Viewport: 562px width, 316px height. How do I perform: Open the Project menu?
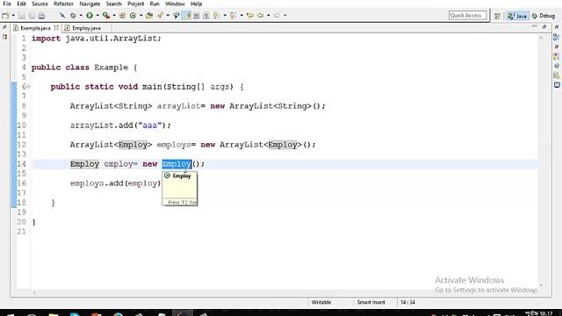135,4
